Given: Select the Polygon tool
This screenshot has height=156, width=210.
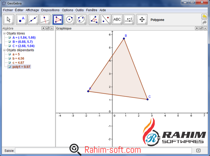Looking at the screenshot, I should (x=58, y=19).
